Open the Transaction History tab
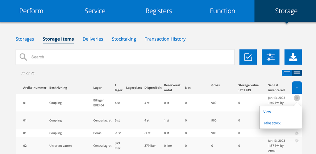This screenshot has height=154, width=316. coord(165,39)
